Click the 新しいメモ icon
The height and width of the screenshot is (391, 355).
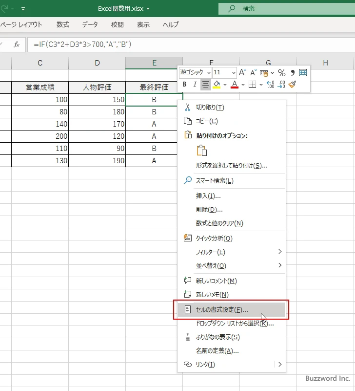click(188, 294)
